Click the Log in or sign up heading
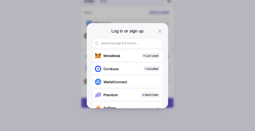 127,31
